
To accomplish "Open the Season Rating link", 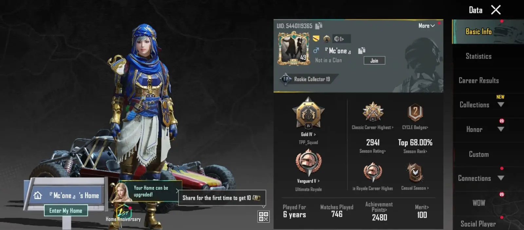I will coord(373,151).
